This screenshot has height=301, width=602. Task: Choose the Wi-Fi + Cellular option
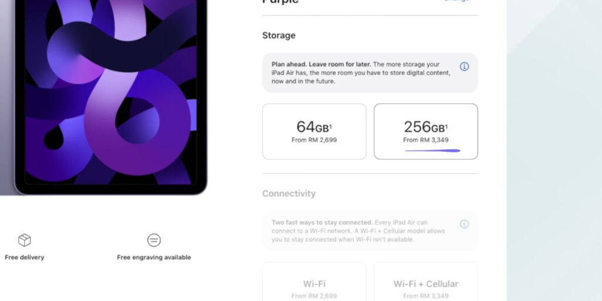tap(426, 282)
